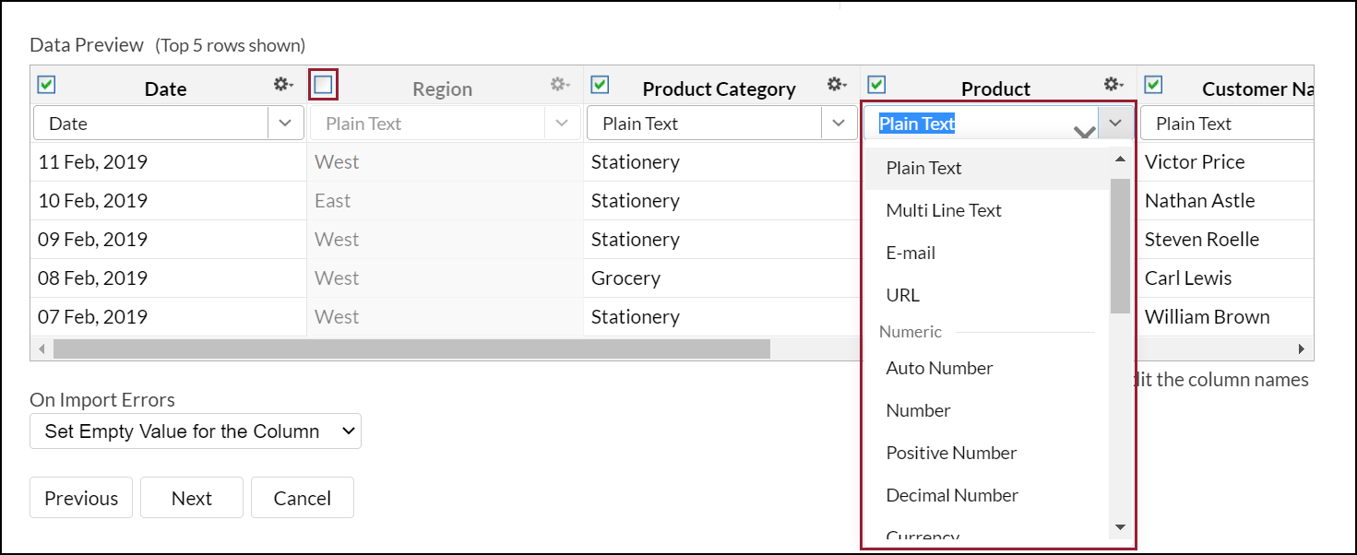Open Date column settings gear

coord(282,85)
